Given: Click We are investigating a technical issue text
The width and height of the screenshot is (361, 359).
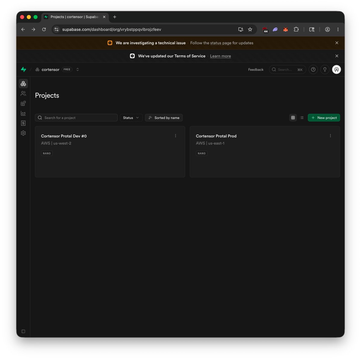Looking at the screenshot, I should click(151, 43).
